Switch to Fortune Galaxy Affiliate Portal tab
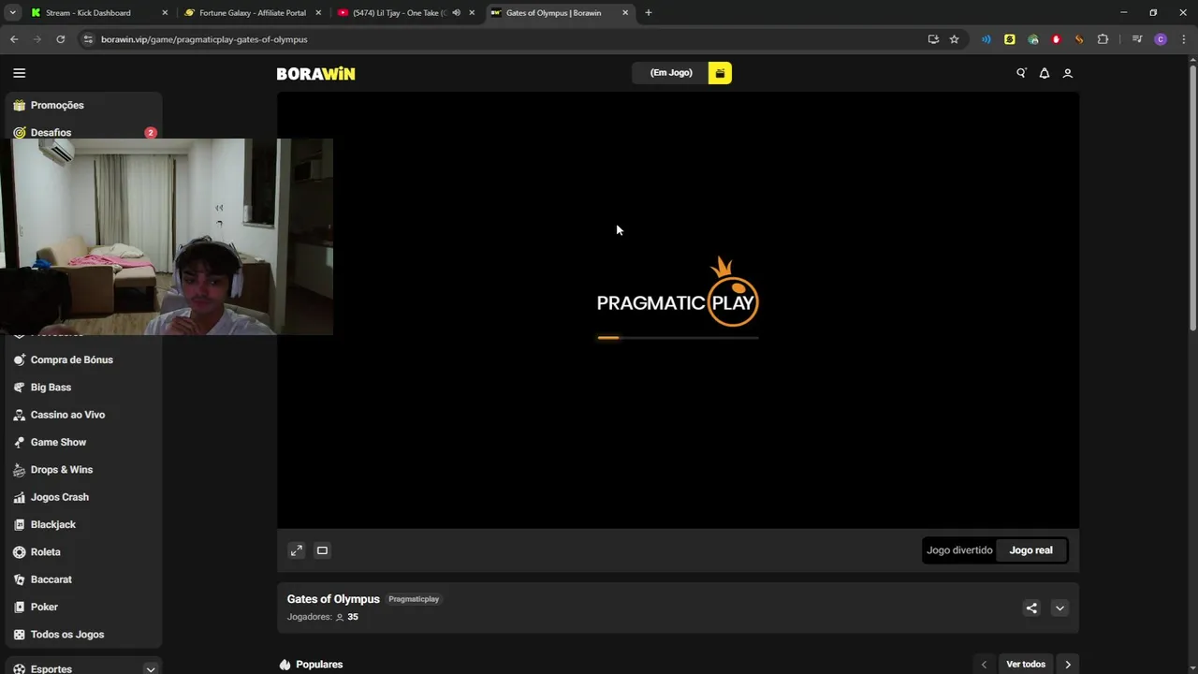The image size is (1198, 674). pos(253,13)
